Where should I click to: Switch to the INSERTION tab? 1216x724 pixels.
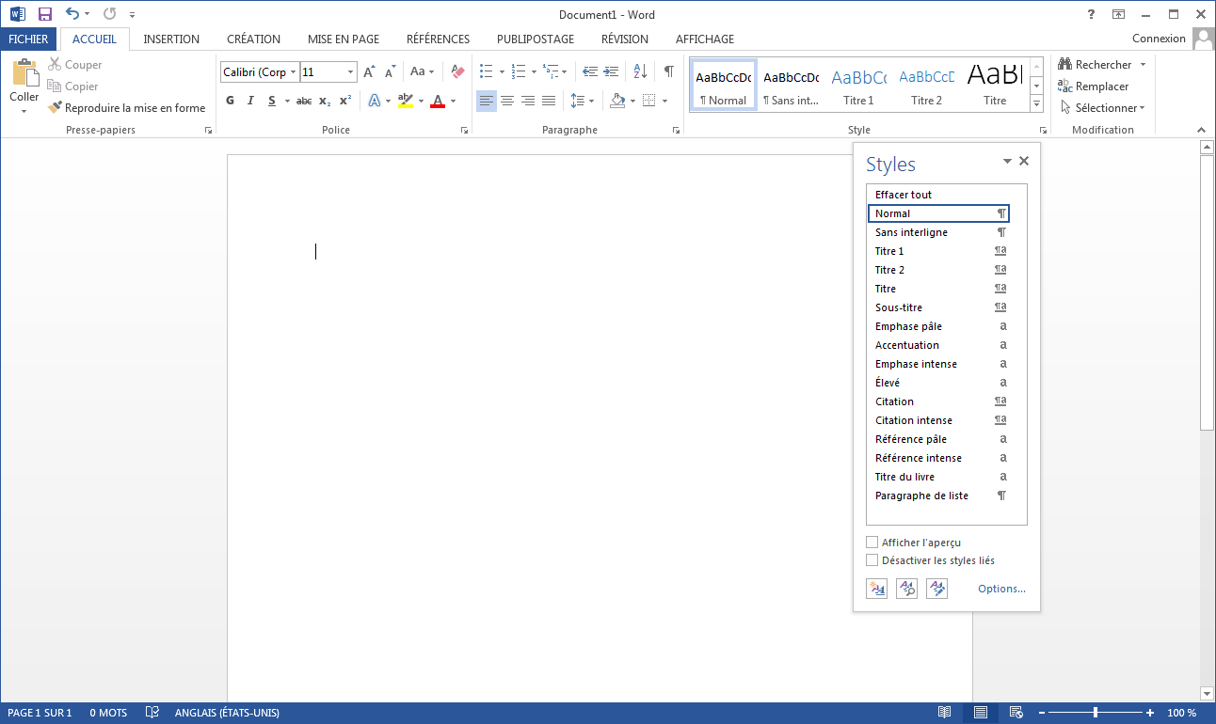pos(171,39)
